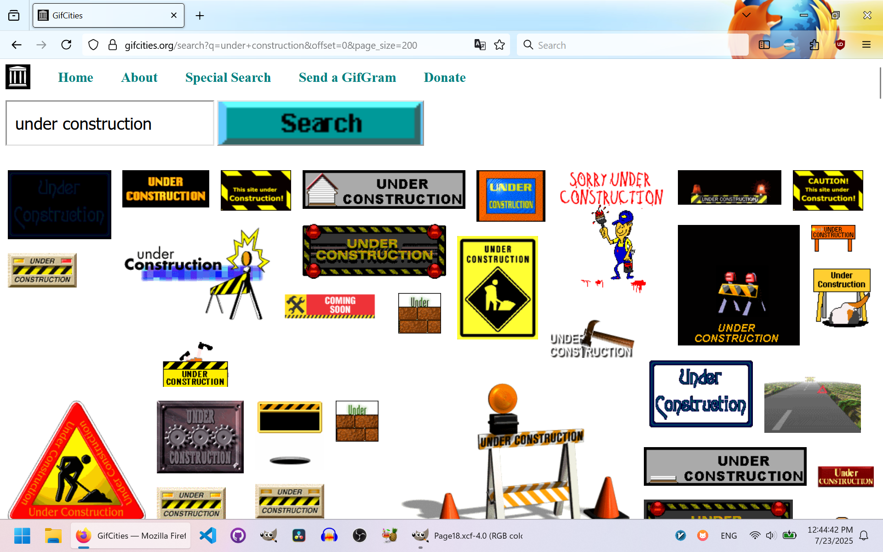This screenshot has height=552, width=883.
Task: Click the tracking protection shield icon
Action: coord(93,45)
